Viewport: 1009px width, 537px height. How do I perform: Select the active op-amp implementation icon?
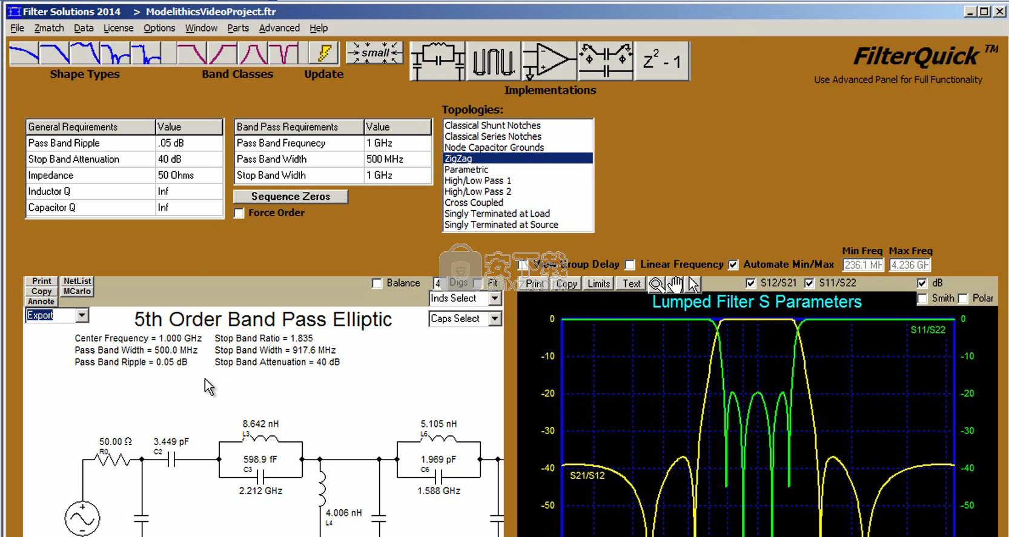pos(549,61)
